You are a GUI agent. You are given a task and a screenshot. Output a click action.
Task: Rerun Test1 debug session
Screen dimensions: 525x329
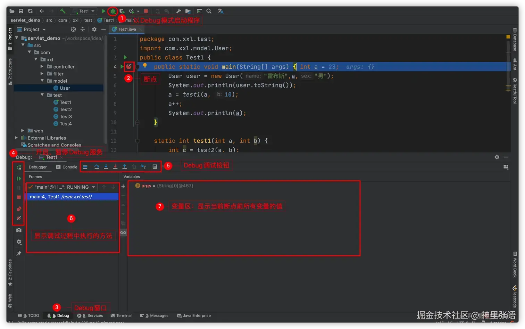pyautogui.click(x=19, y=167)
